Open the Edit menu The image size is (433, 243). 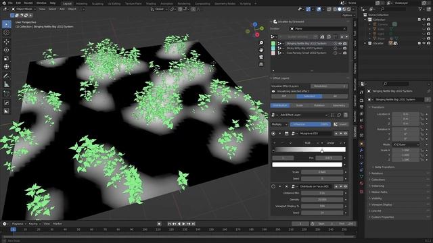(18, 3)
